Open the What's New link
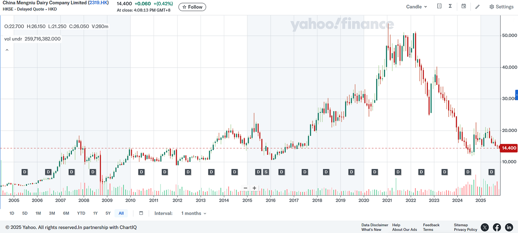 click(371, 230)
